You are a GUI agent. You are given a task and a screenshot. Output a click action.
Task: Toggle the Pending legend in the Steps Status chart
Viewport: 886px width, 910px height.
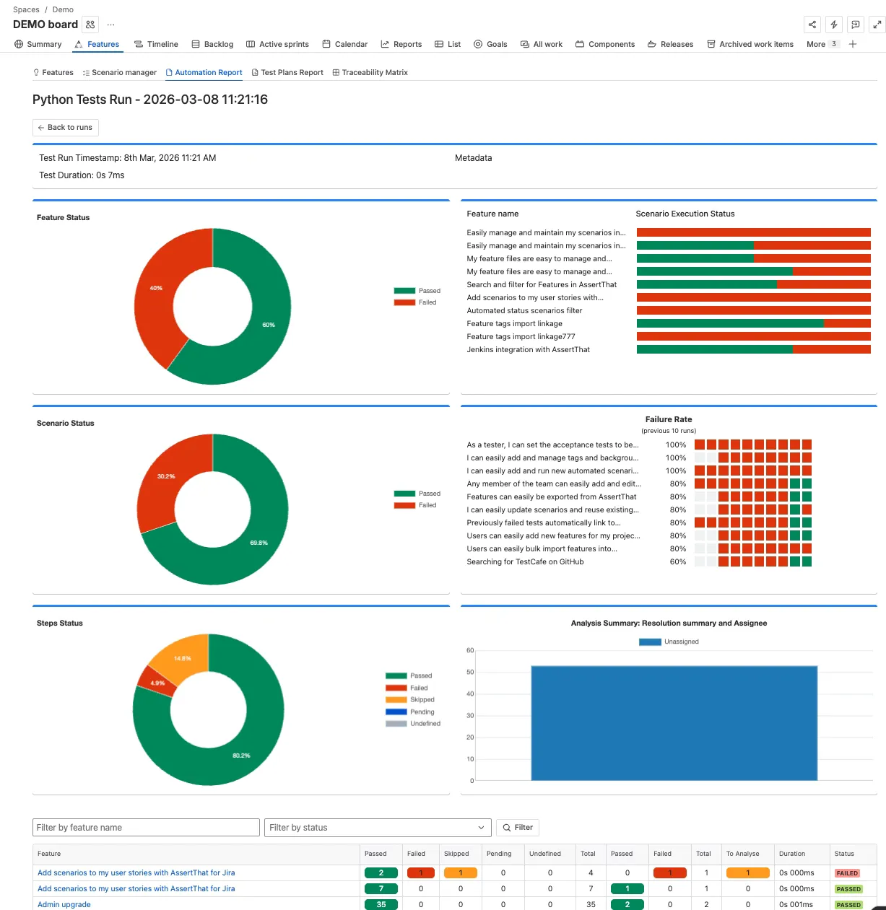410,712
